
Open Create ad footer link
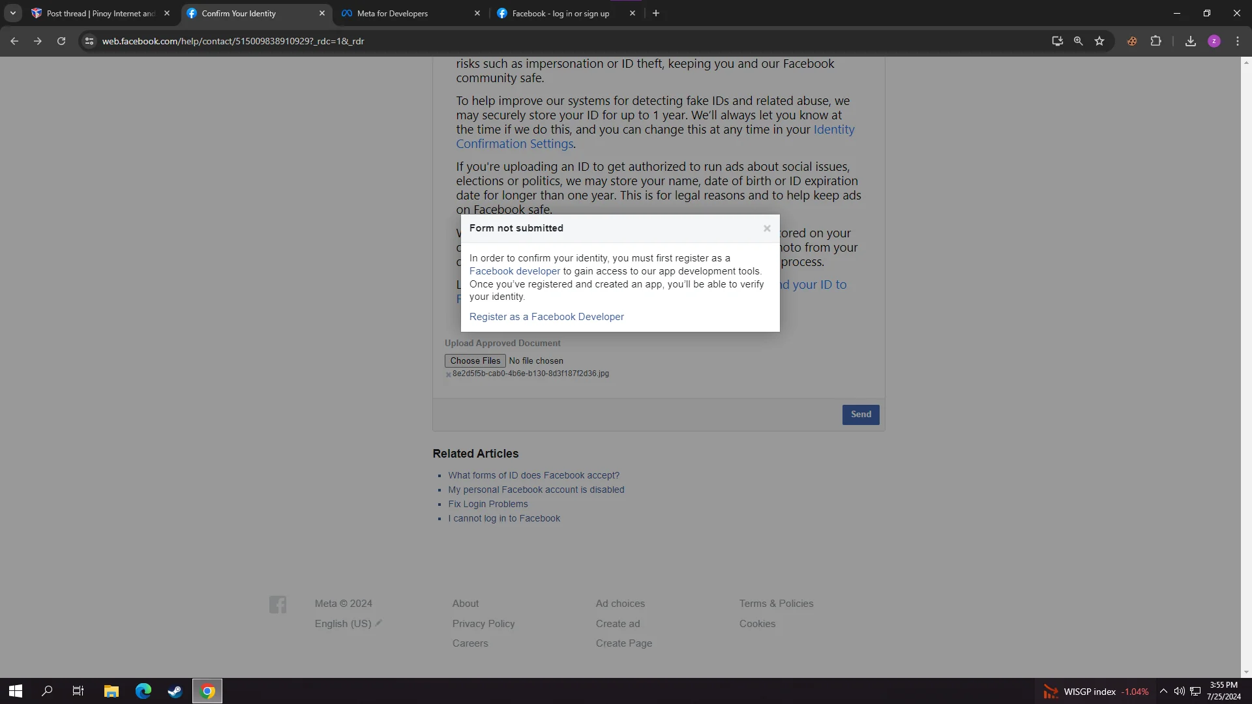[x=618, y=624]
